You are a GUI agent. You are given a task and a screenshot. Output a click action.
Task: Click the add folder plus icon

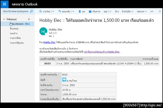[x=29, y=19]
